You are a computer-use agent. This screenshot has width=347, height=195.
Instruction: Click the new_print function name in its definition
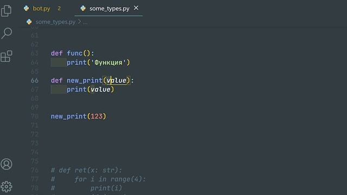85,81
